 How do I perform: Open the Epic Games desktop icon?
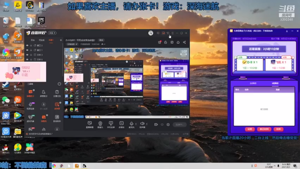(x=41, y=22)
